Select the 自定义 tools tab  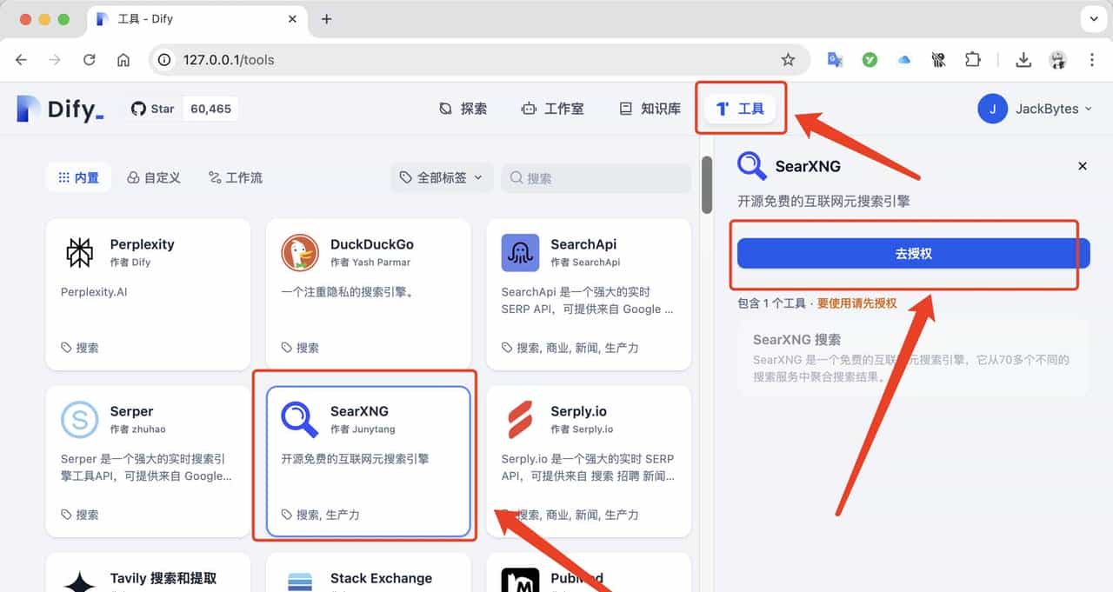pyautogui.click(x=154, y=177)
